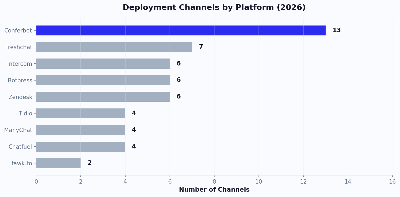The image size is (400, 197).
Task: Select the Botpress bar
Action: pos(102,80)
